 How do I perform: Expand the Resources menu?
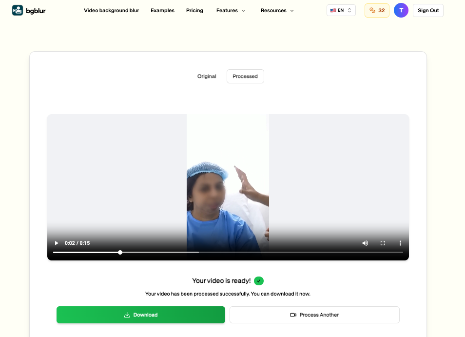[277, 10]
